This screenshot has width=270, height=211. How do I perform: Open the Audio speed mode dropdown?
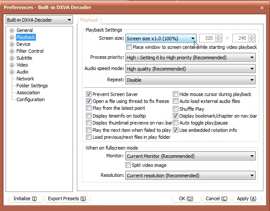[191, 69]
